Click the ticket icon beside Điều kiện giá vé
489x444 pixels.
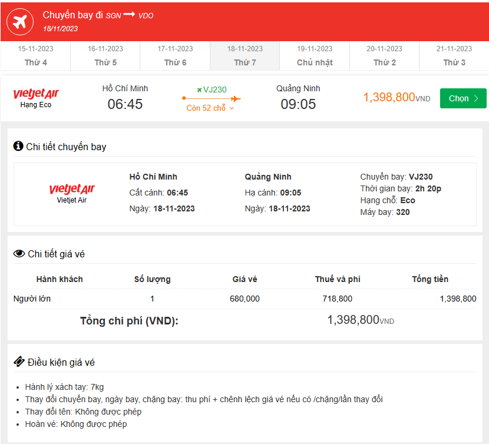point(19,362)
